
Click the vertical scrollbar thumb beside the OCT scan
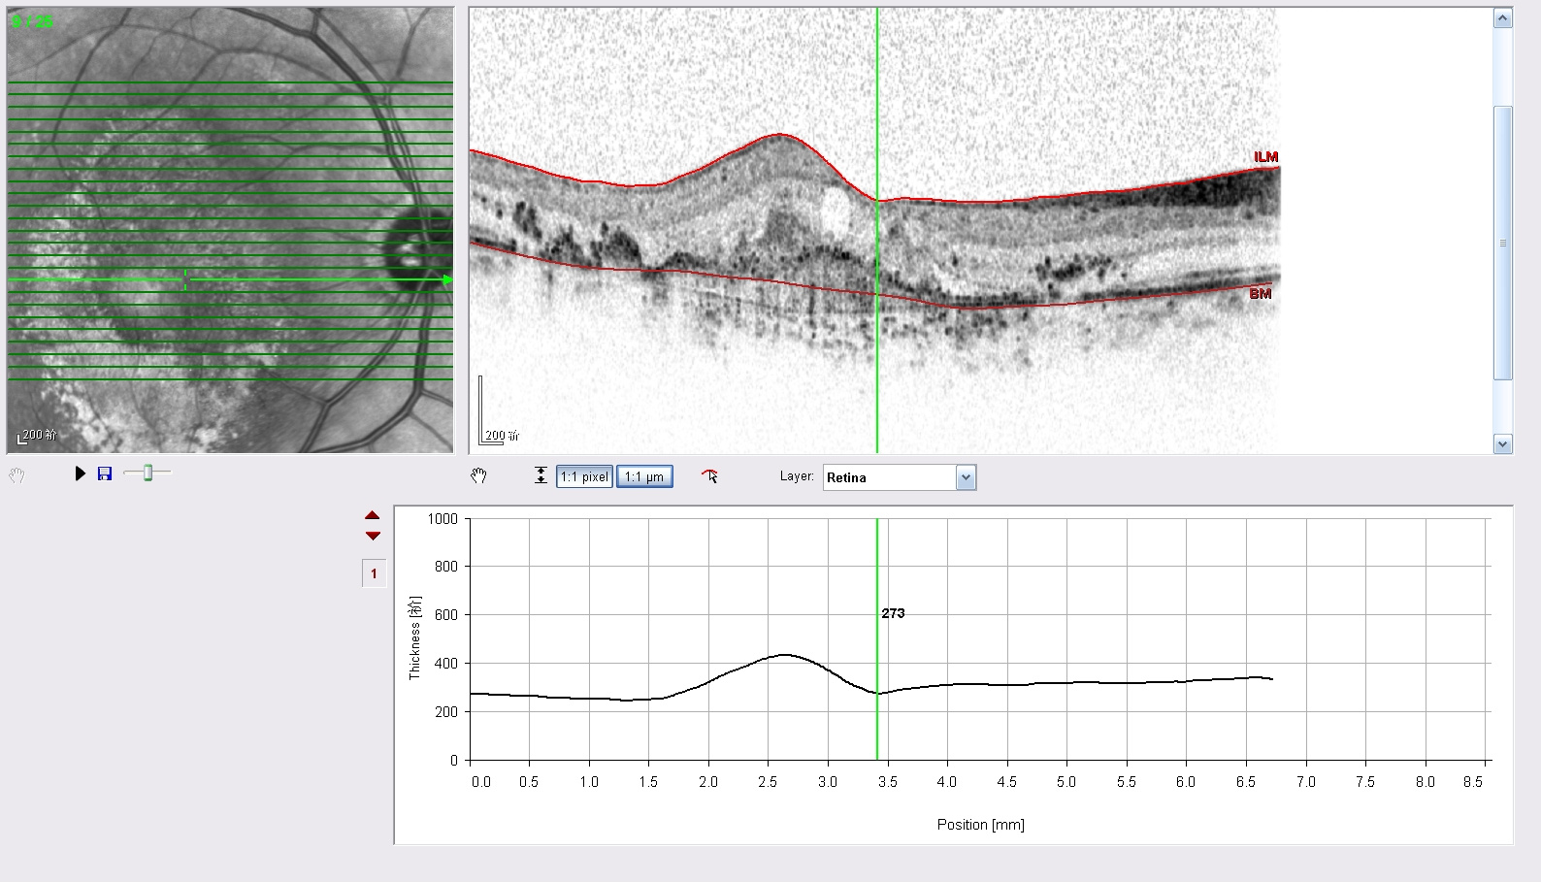click(x=1503, y=243)
